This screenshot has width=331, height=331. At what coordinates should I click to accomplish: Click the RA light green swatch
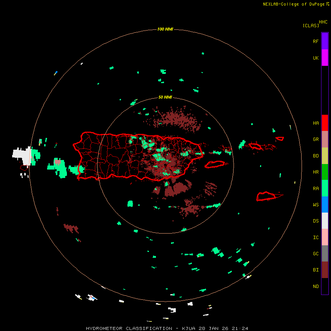325,188
